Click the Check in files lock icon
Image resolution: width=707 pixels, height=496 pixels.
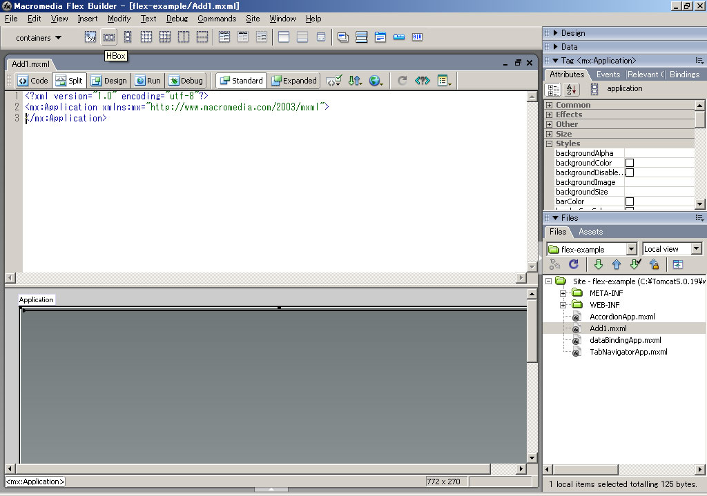pos(655,264)
